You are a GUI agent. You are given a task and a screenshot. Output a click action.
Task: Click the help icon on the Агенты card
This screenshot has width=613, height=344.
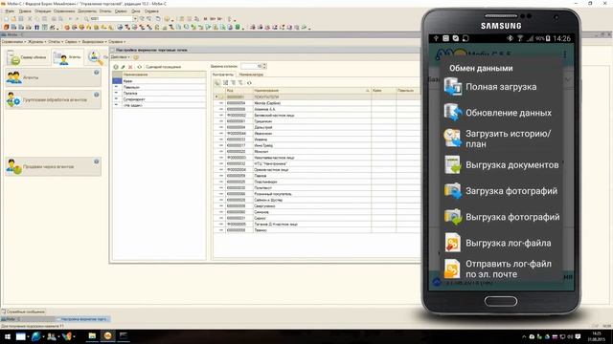tap(96, 73)
